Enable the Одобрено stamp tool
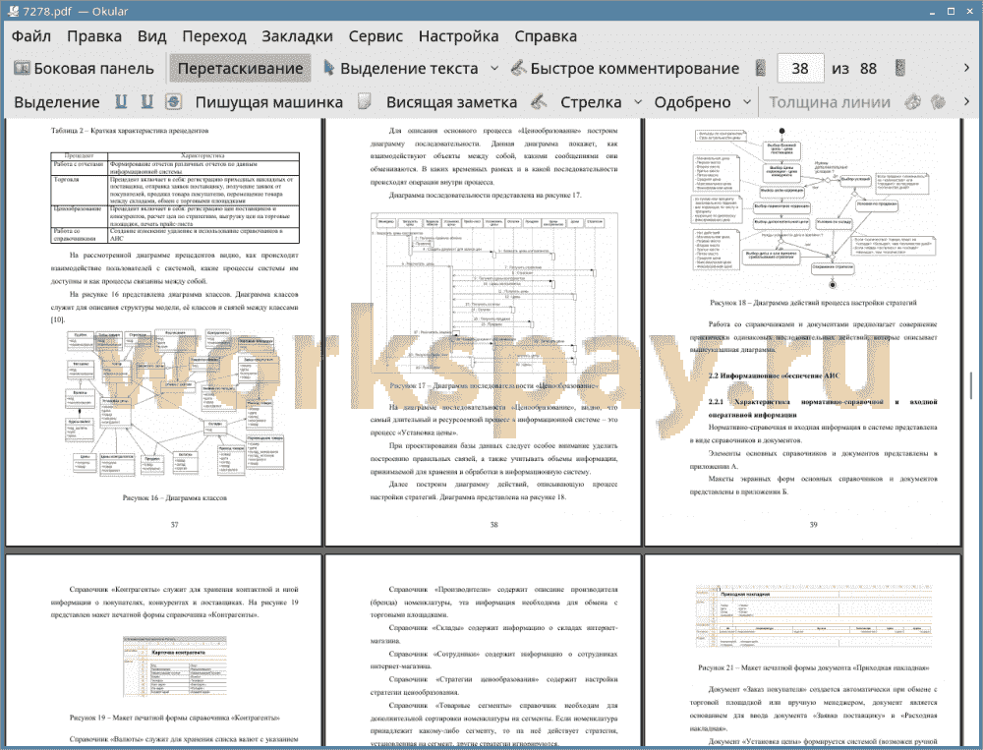The width and height of the screenshot is (983, 750). [x=692, y=102]
